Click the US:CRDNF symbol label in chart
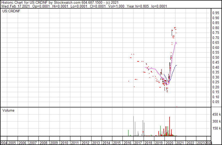This screenshot has width=222, height=145. pos(11,11)
